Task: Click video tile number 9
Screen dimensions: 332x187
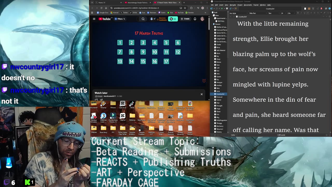Action: [x=143, y=52]
